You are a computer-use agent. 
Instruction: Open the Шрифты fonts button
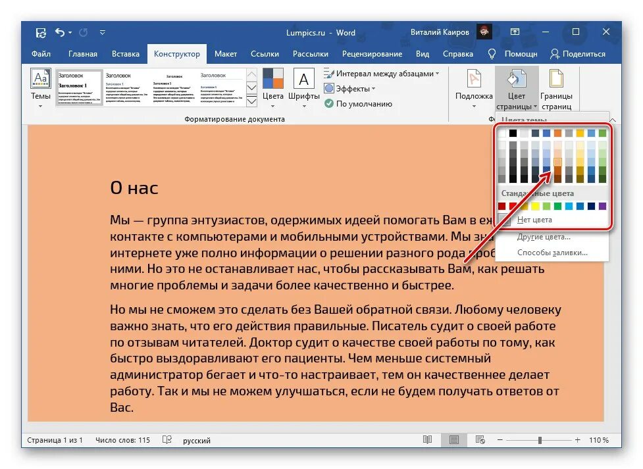click(304, 88)
